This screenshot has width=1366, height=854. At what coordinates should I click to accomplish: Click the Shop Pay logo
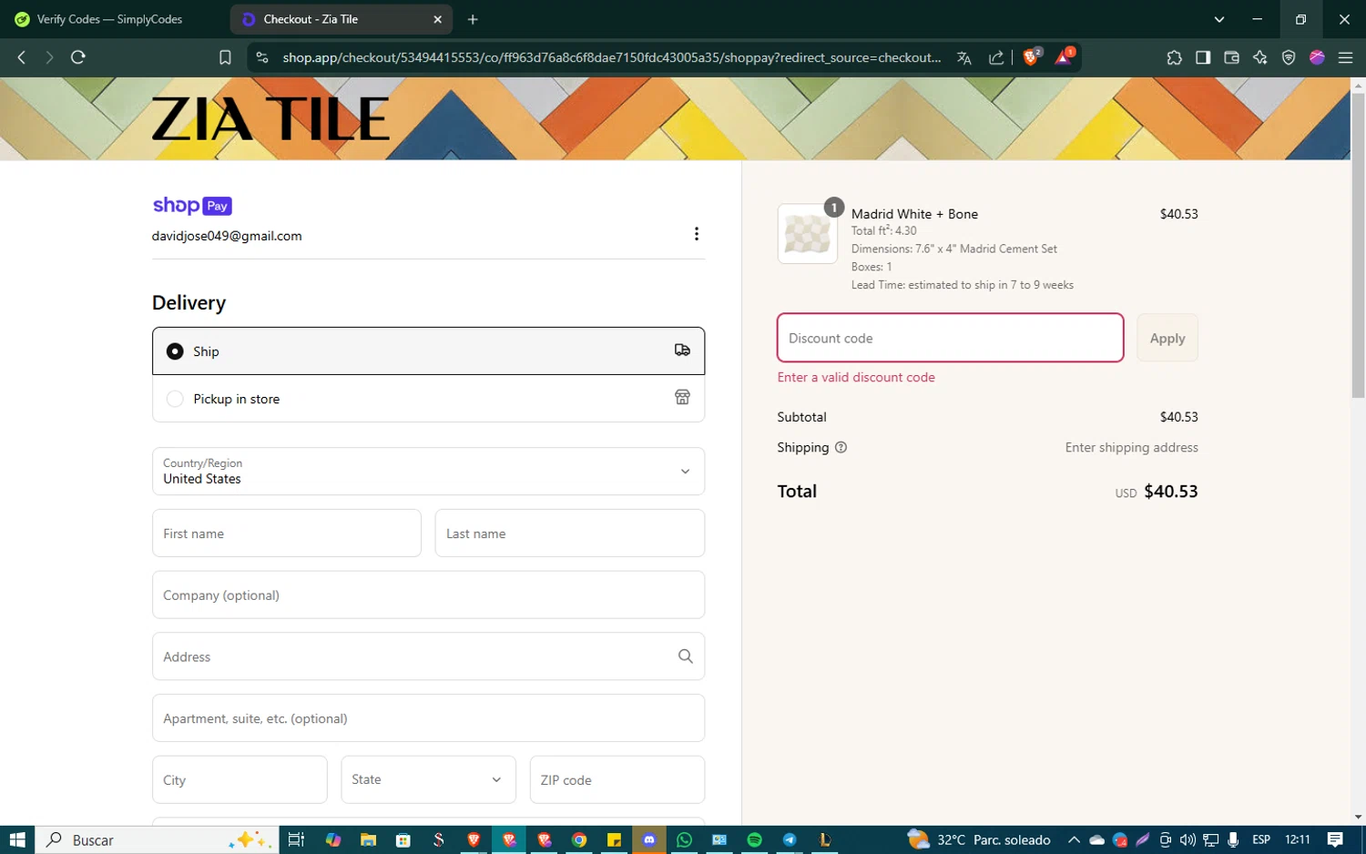192,206
